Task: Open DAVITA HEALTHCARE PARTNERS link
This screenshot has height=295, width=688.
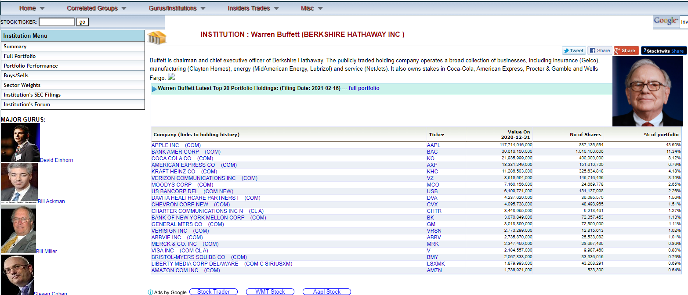Action: [206, 198]
